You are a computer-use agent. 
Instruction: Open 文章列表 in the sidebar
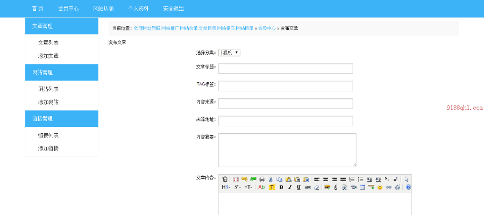click(x=48, y=43)
